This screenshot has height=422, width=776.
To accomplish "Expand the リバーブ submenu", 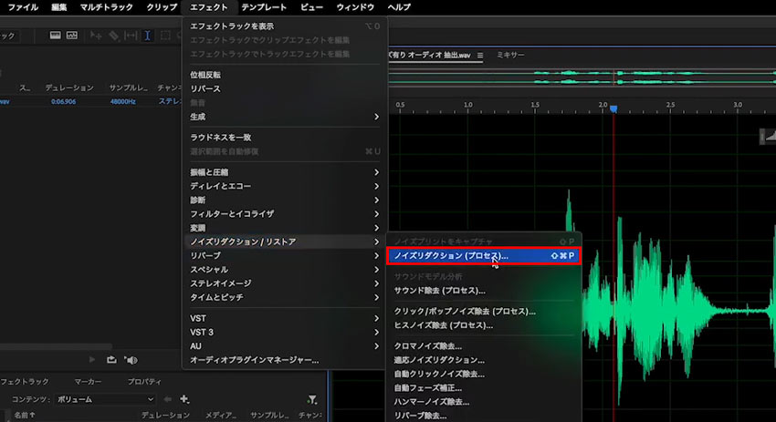I will click(x=284, y=255).
